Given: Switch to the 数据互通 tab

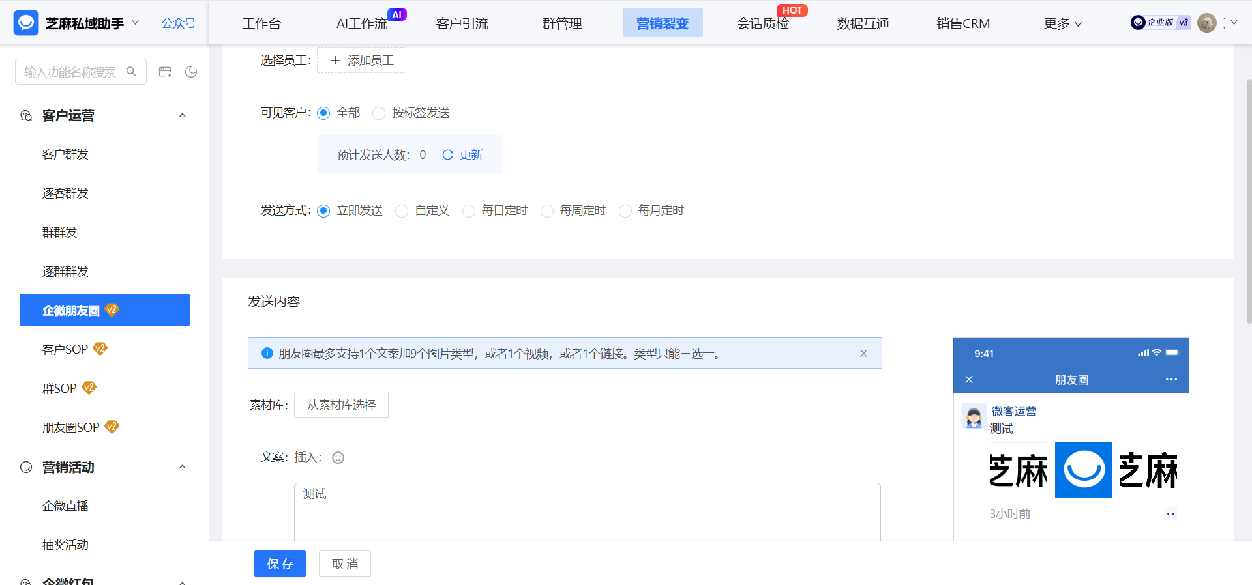Looking at the screenshot, I should [863, 23].
